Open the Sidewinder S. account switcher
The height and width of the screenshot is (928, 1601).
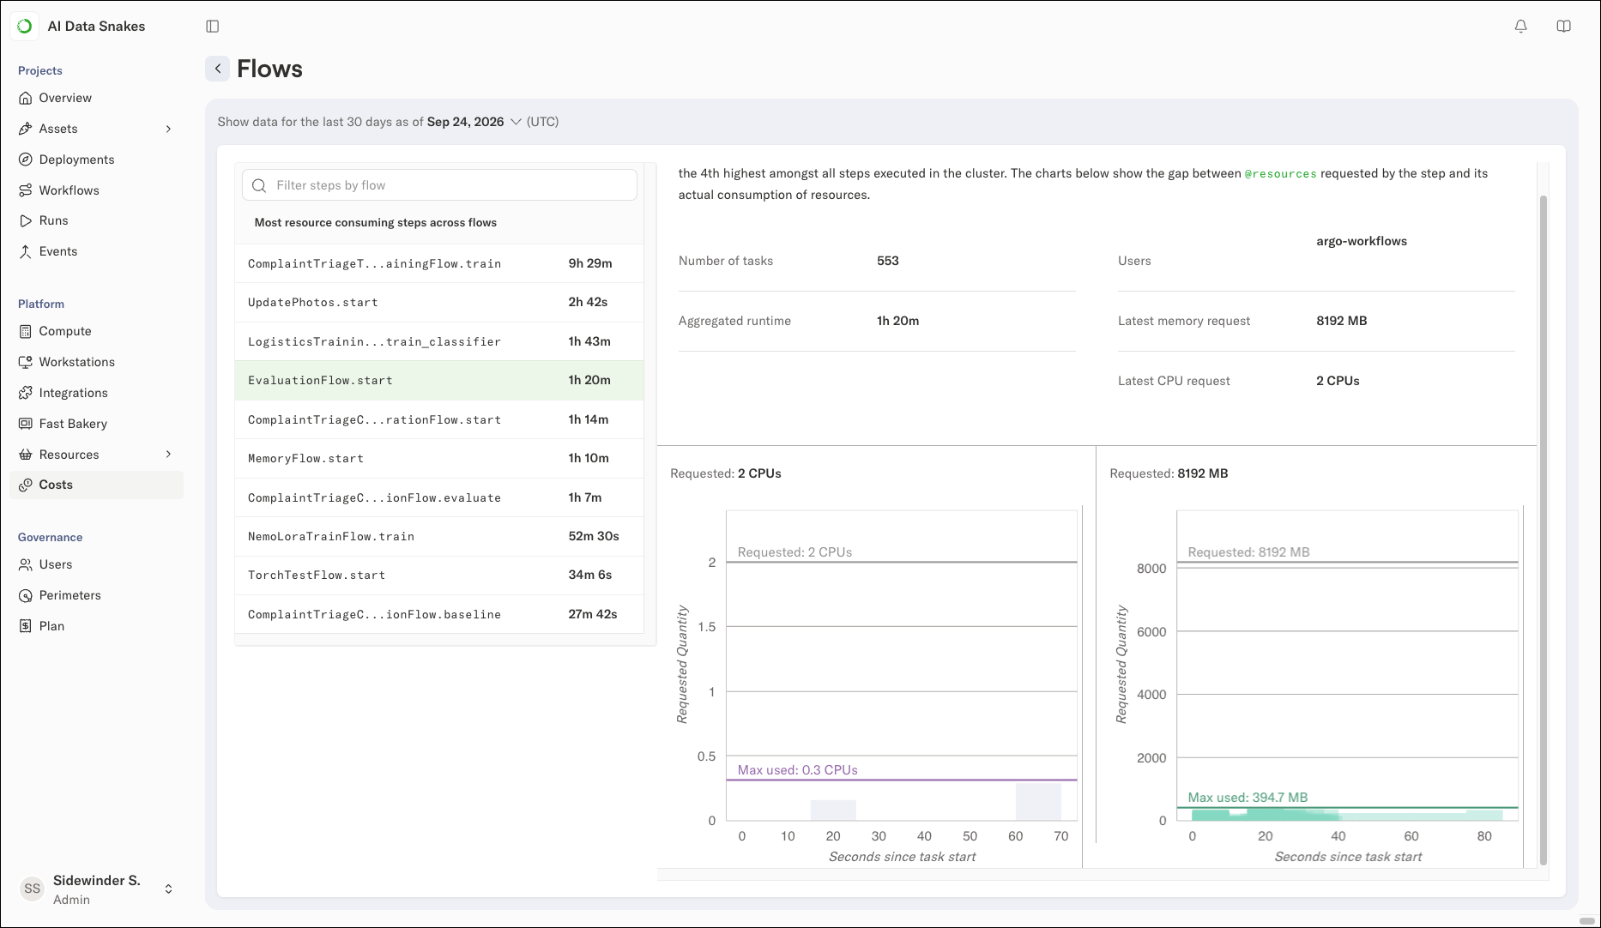coord(168,889)
